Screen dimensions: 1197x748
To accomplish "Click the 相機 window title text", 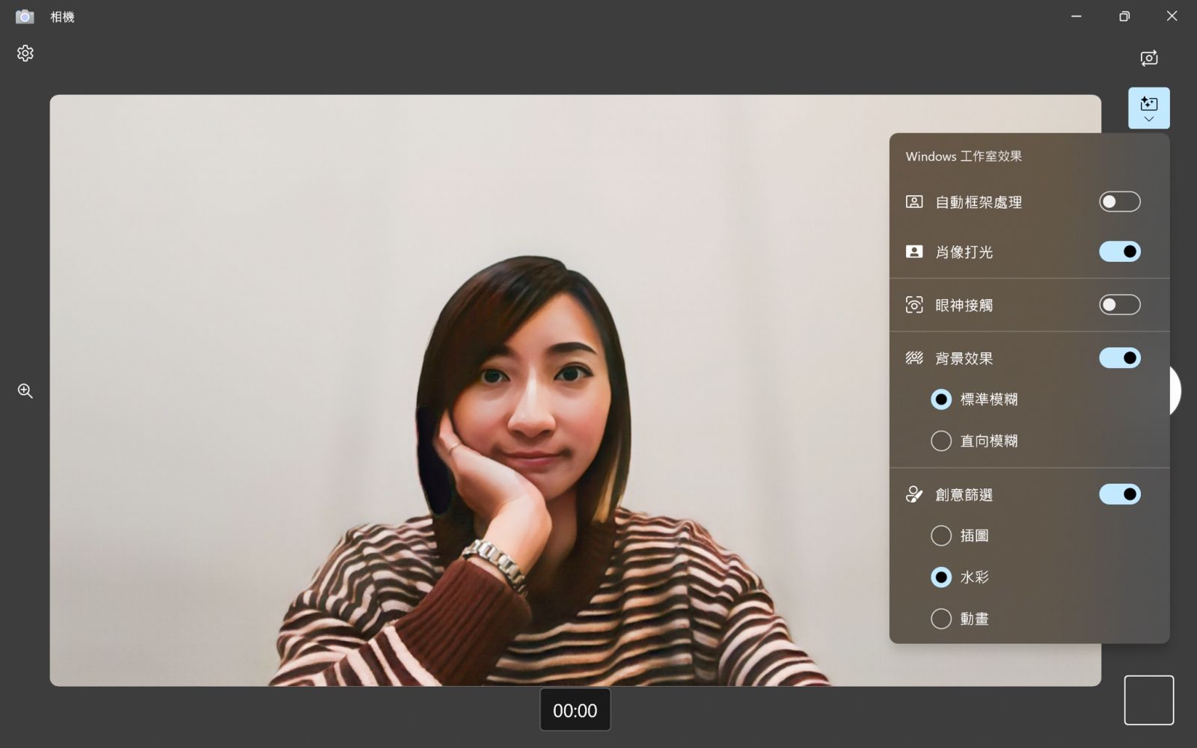I will (x=62, y=16).
